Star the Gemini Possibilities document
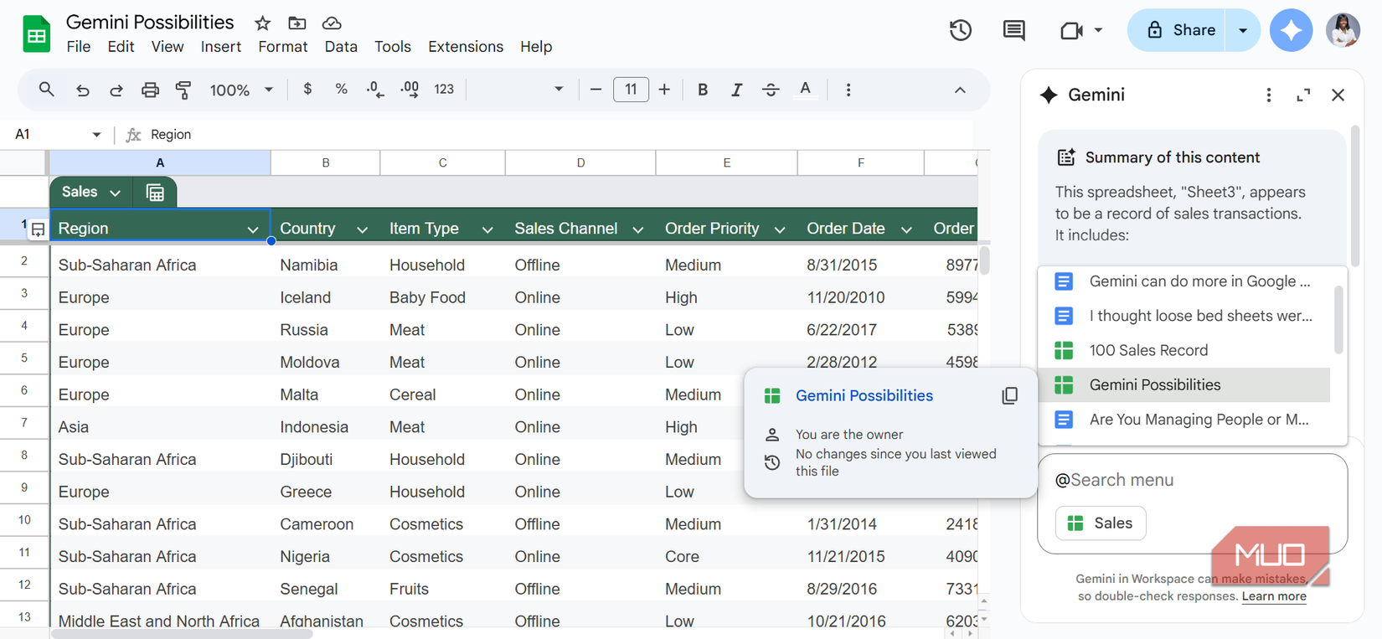The image size is (1382, 639). tap(262, 23)
